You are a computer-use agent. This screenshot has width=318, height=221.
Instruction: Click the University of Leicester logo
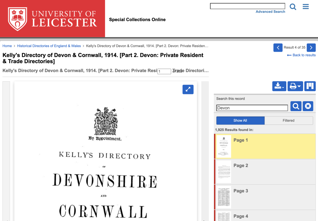click(52, 19)
